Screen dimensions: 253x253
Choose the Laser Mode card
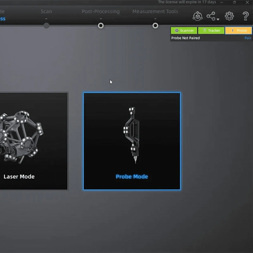(34, 141)
